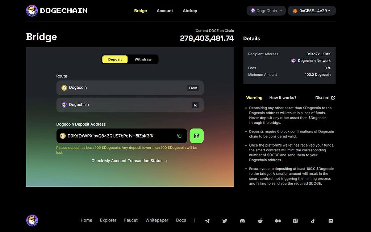Click the Dogechain icon in To route
Screen dimensions: 371x232
[64, 105]
